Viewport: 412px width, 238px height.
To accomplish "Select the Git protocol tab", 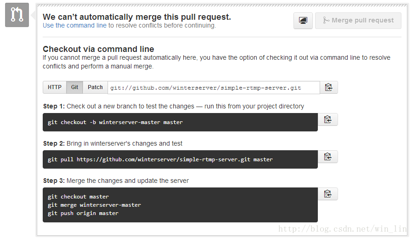I will click(x=74, y=87).
